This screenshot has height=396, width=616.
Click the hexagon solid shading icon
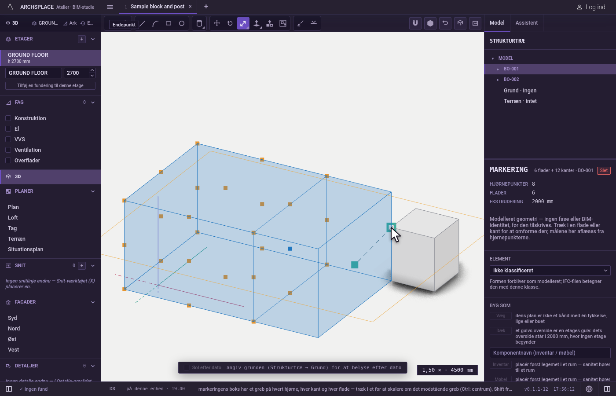click(430, 23)
